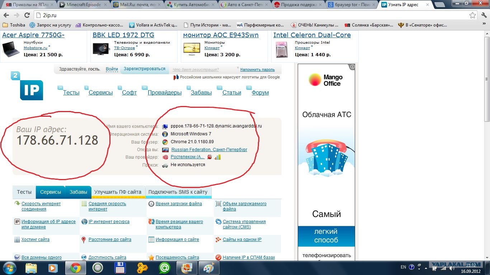Image resolution: width=490 pixels, height=275 pixels.
Task: Click the red icon beside Наличие IP в СПАМ базах
Action: click(218, 257)
